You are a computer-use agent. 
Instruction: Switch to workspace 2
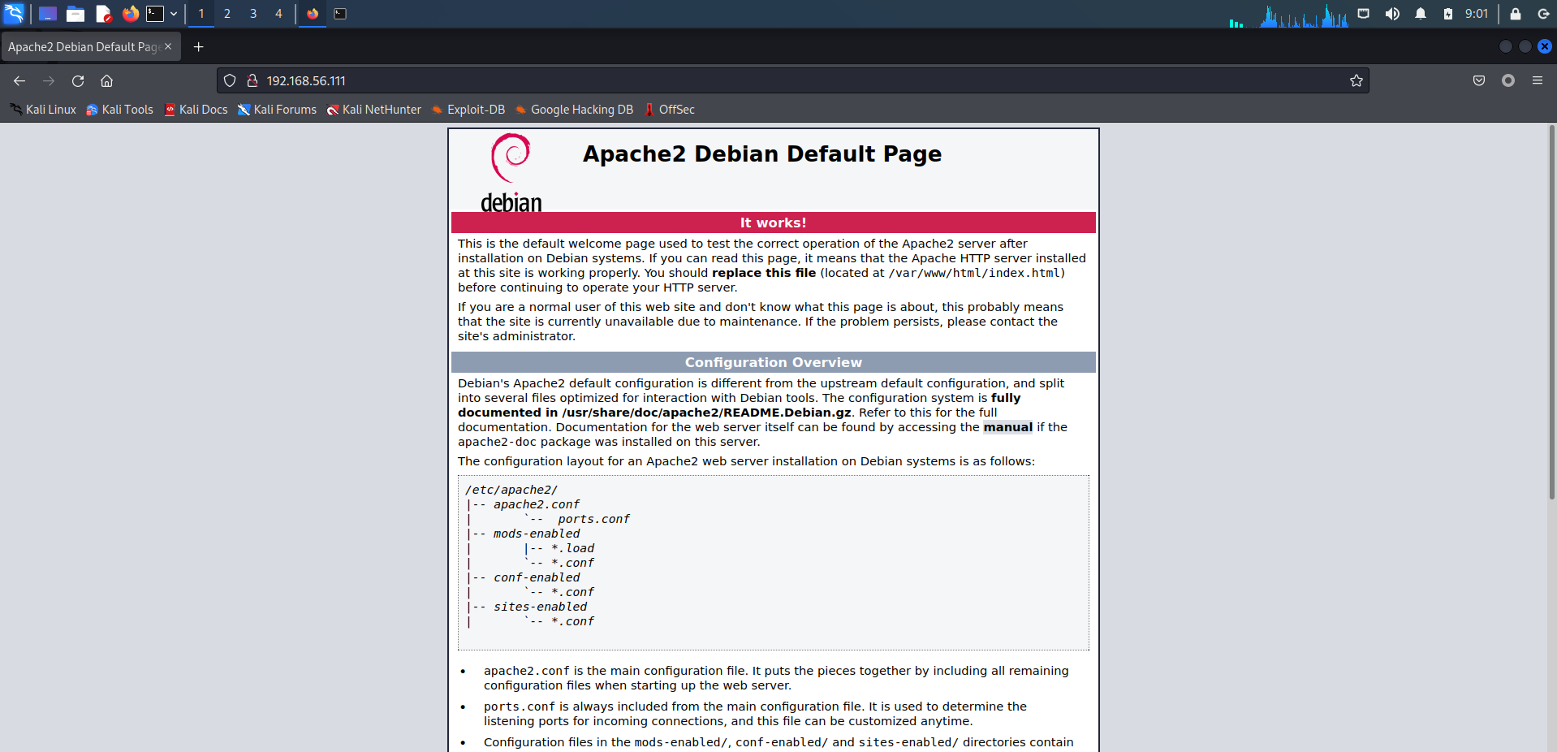pyautogui.click(x=227, y=14)
